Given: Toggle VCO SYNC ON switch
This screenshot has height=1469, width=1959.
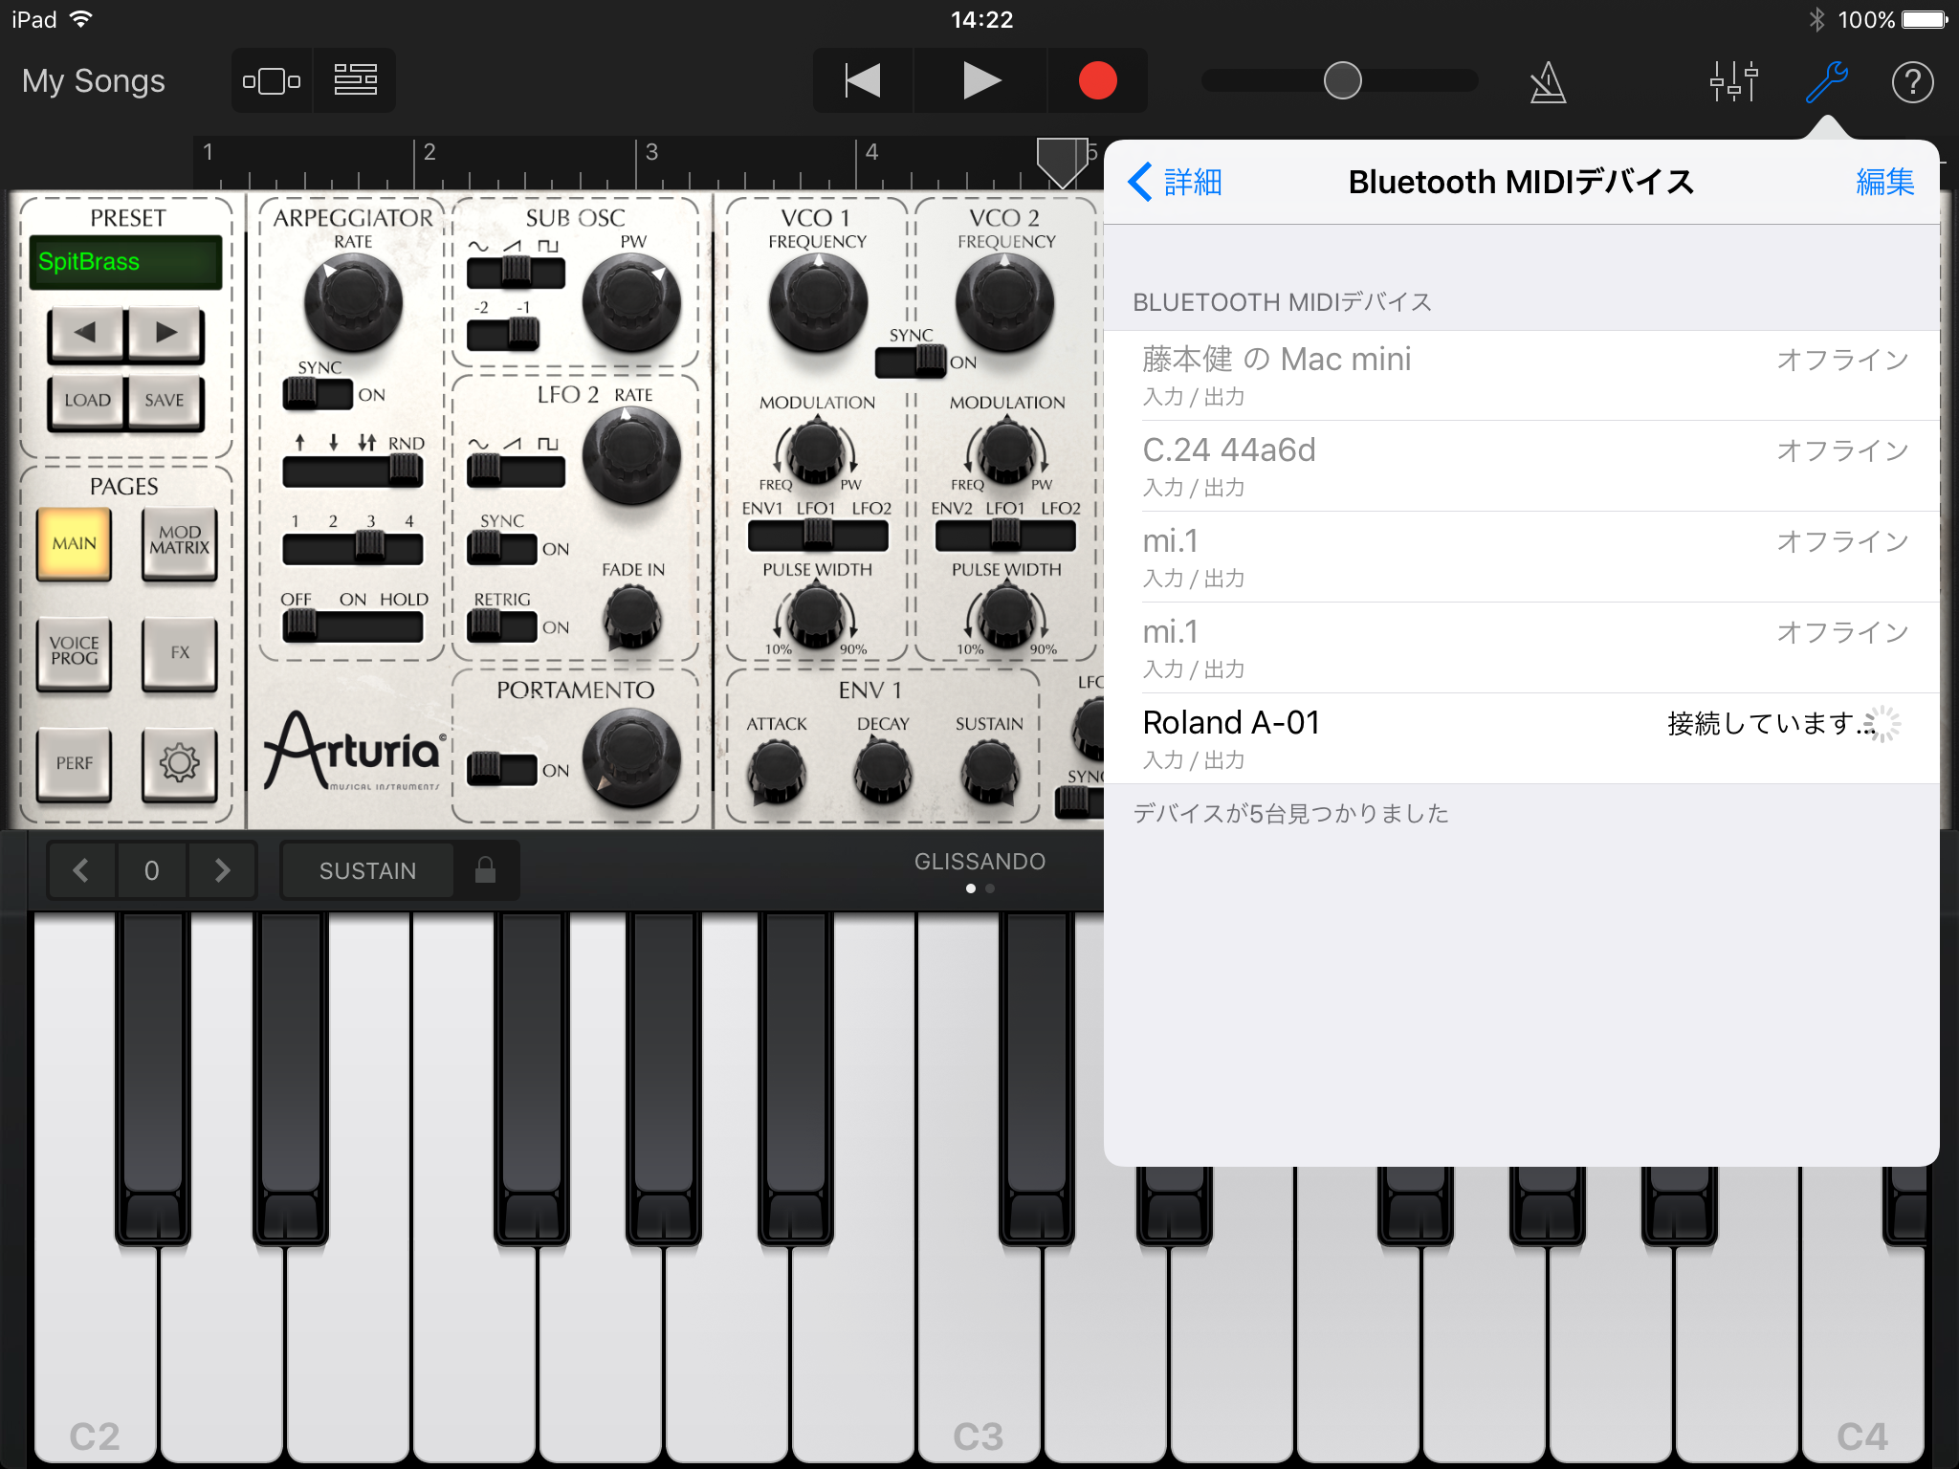Looking at the screenshot, I should tap(912, 361).
